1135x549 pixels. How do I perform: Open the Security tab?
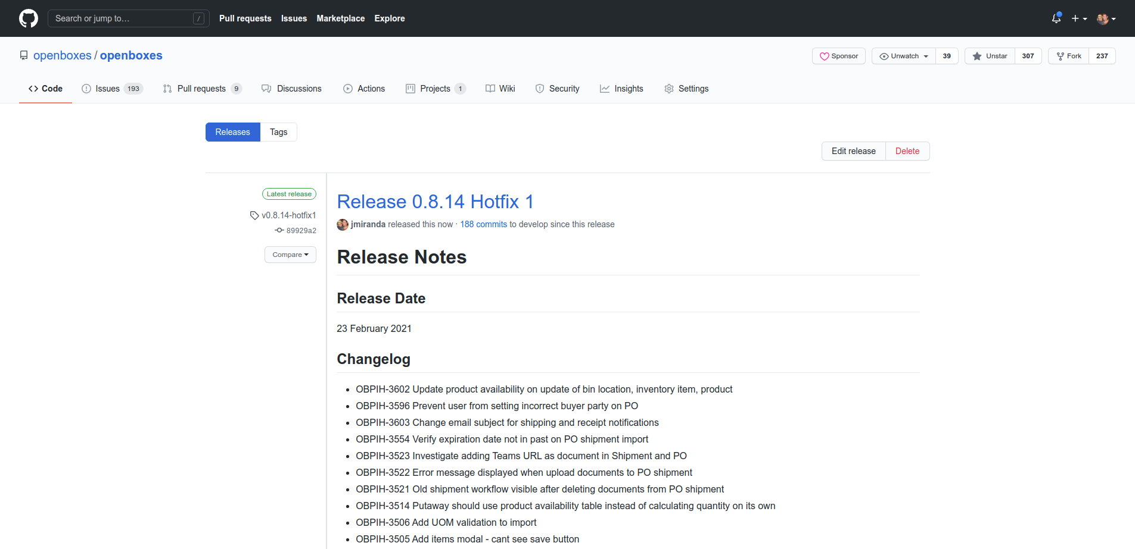557,89
